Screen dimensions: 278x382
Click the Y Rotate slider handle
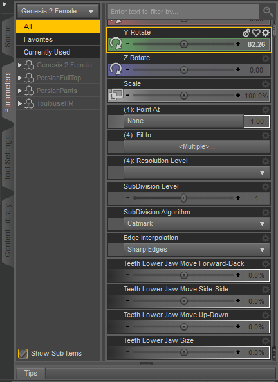184,44
